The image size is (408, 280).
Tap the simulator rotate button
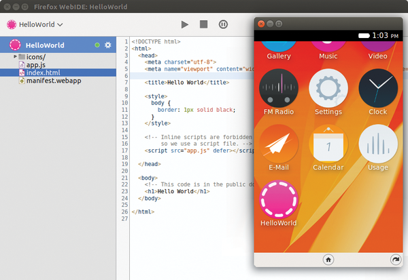(x=396, y=260)
